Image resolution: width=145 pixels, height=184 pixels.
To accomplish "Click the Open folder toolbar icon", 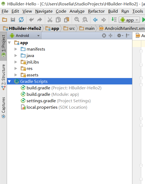I will pyautogui.click(x=5, y=20).
